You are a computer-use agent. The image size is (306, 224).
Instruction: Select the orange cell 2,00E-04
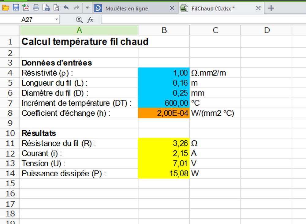point(164,113)
